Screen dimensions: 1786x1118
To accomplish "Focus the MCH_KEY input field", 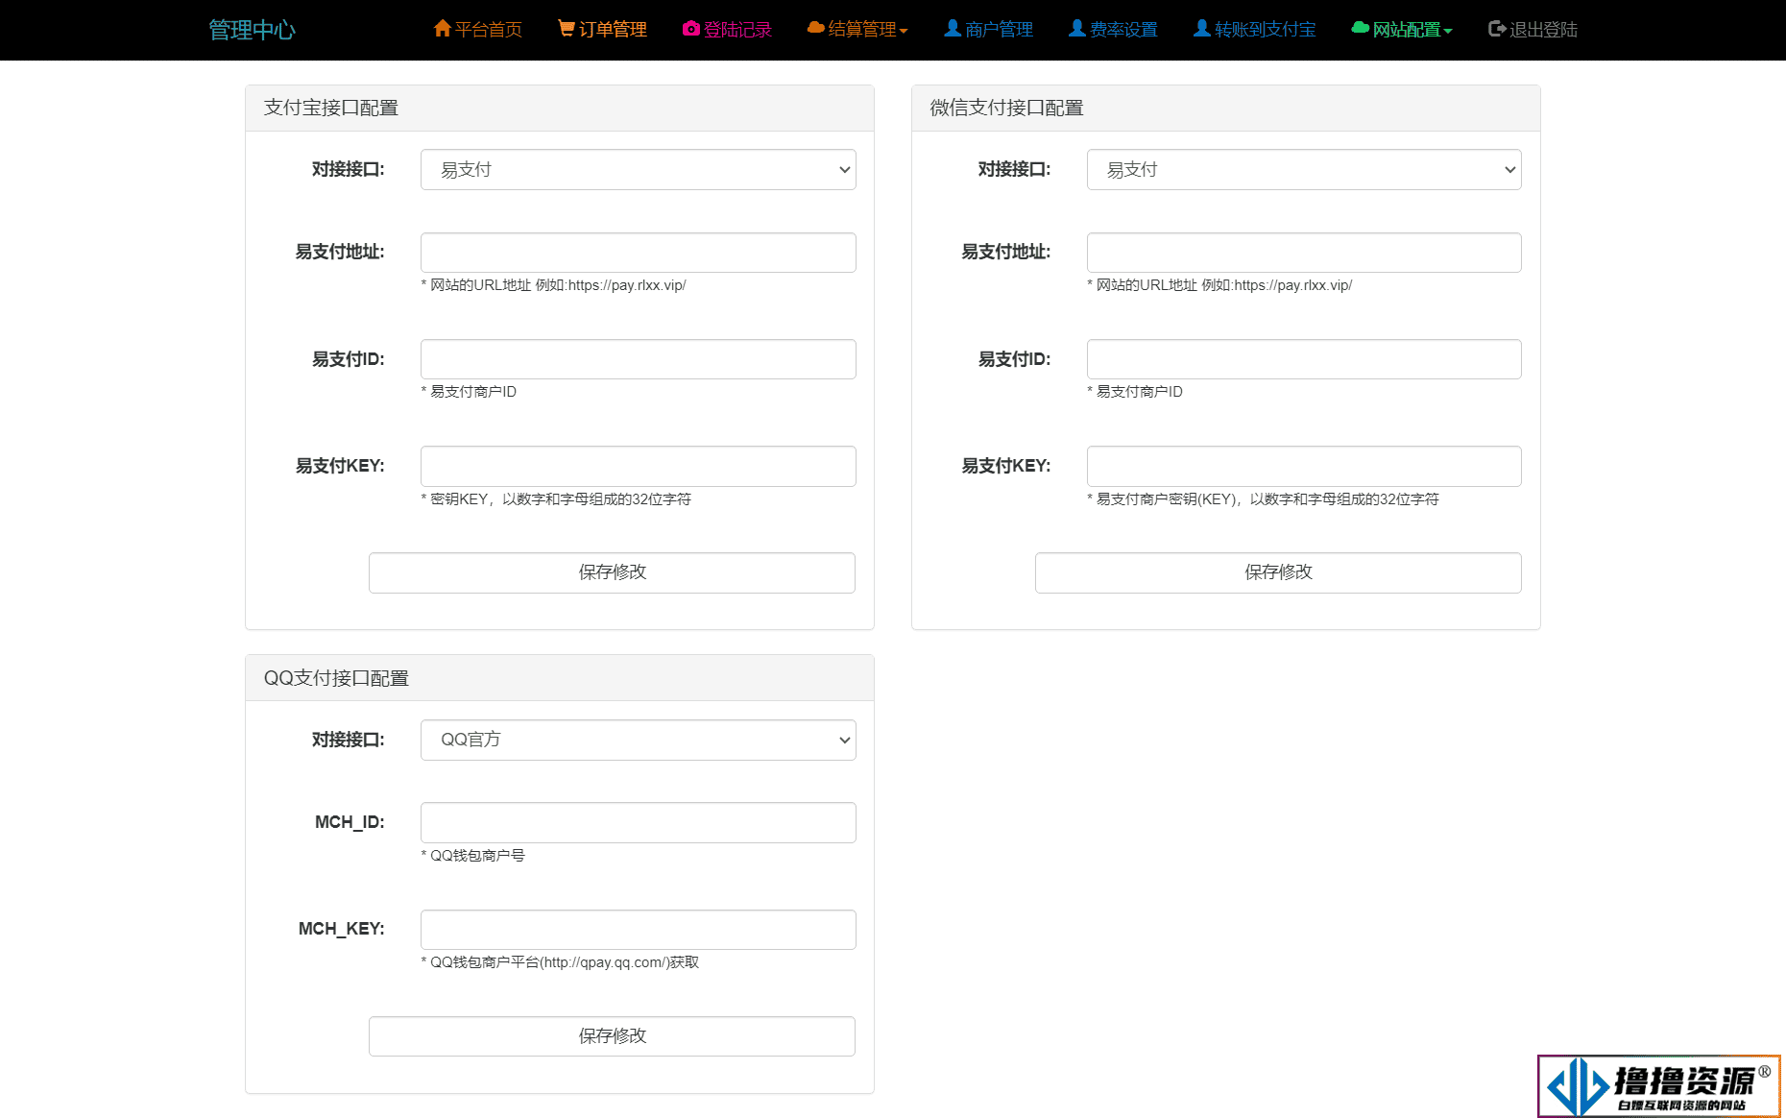I will (639, 930).
